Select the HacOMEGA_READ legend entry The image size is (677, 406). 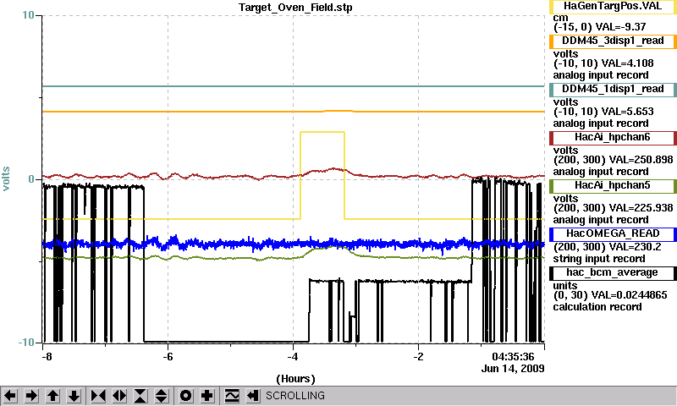point(613,234)
